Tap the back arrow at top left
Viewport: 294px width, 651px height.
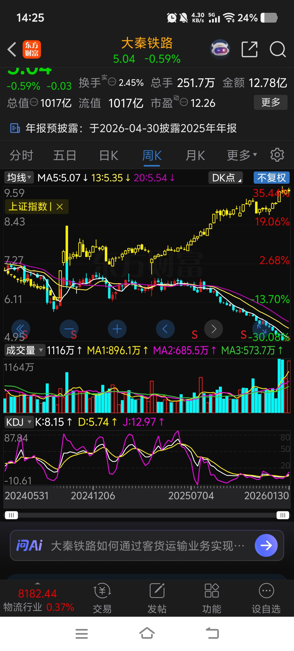click(12, 50)
